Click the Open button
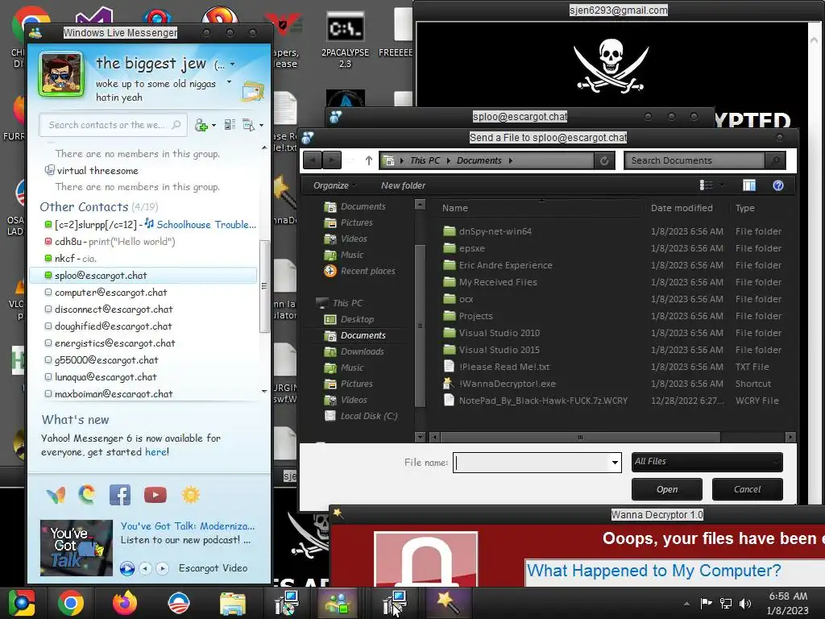The image size is (825, 619). [666, 489]
